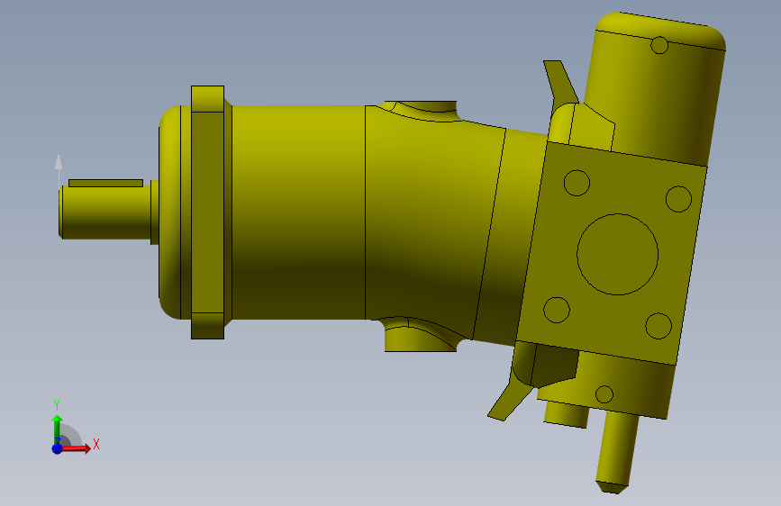
Task: Select the mounting flange plate behind the shaft
Action: (x=208, y=212)
